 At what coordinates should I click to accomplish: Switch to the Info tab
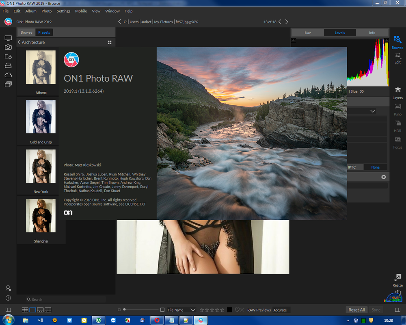click(372, 32)
